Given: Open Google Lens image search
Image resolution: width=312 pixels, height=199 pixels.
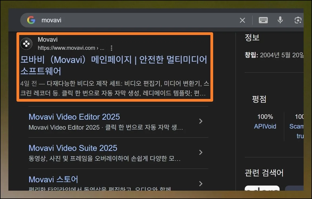Looking at the screenshot, I should point(298,20).
